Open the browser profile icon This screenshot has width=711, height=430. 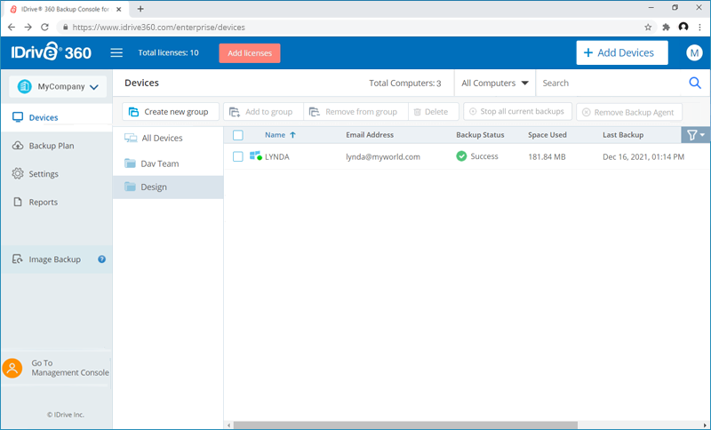pyautogui.click(x=683, y=28)
